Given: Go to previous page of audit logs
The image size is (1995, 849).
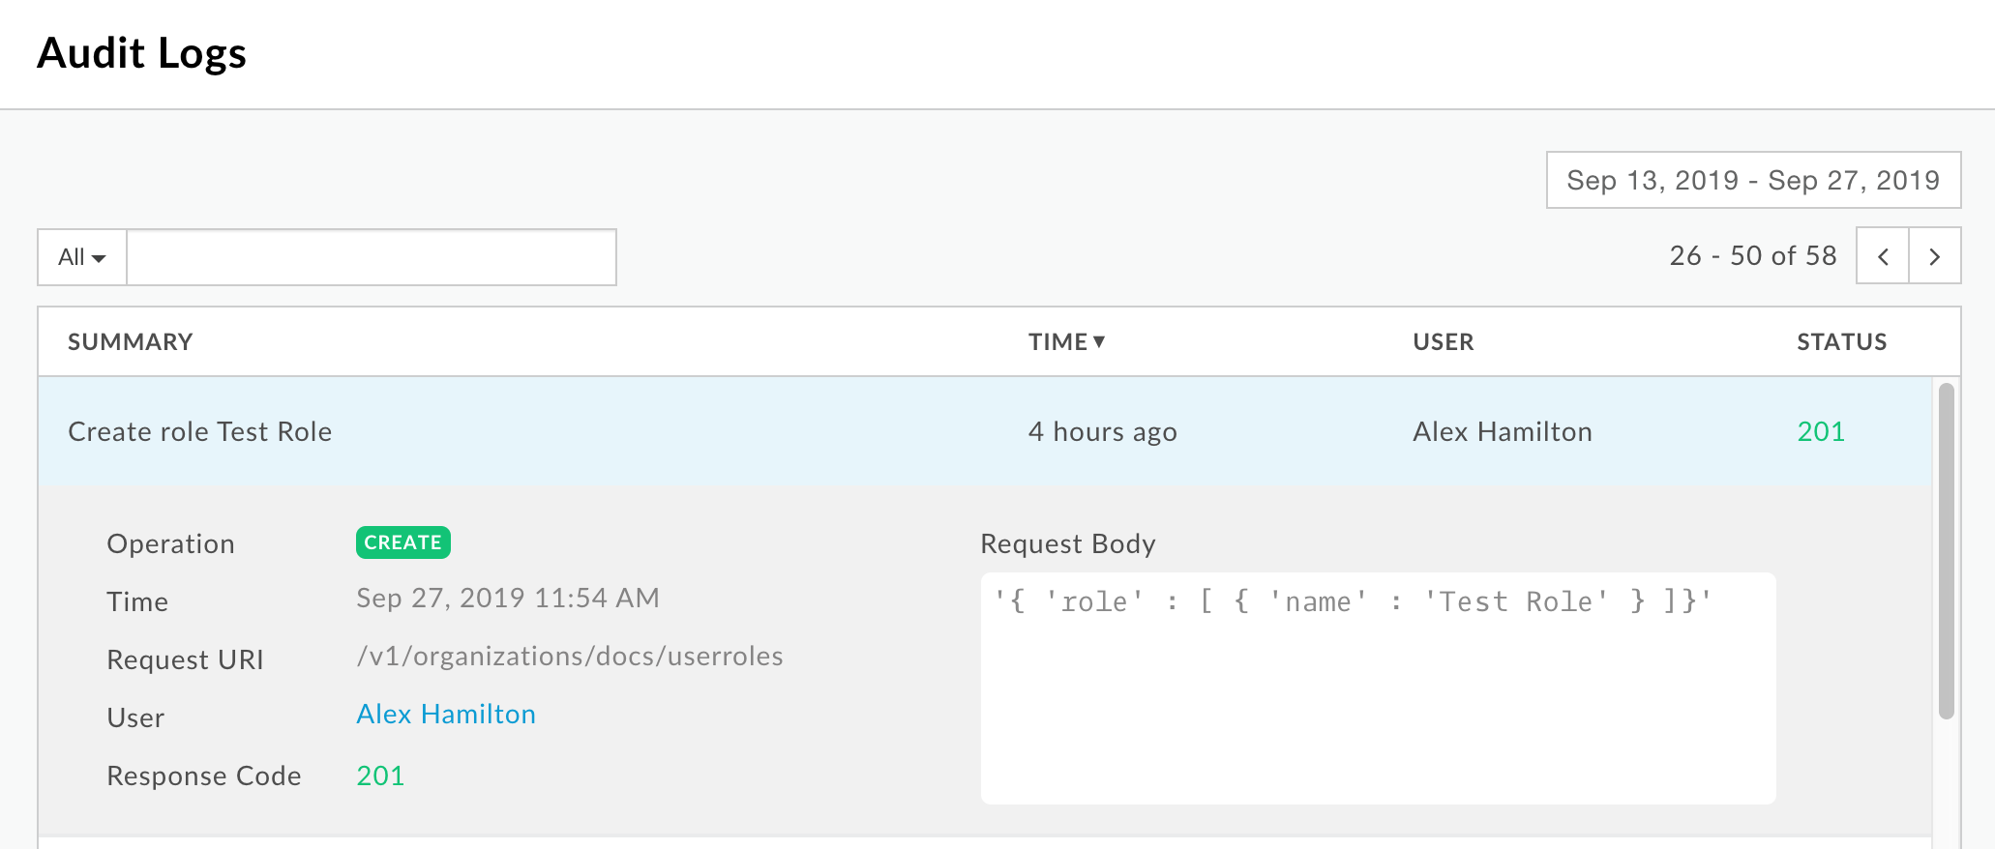Looking at the screenshot, I should tap(1882, 256).
